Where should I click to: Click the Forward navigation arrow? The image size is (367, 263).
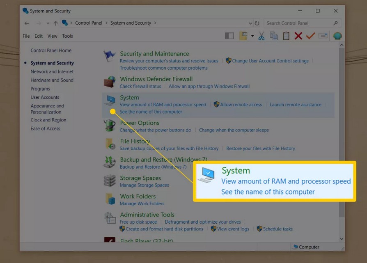(x=39, y=23)
